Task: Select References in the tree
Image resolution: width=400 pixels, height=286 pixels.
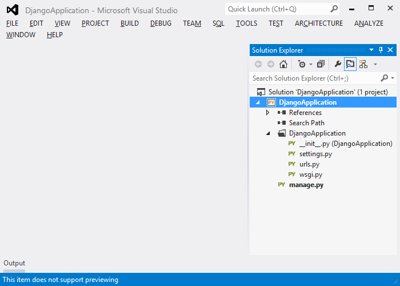Action: [305, 113]
